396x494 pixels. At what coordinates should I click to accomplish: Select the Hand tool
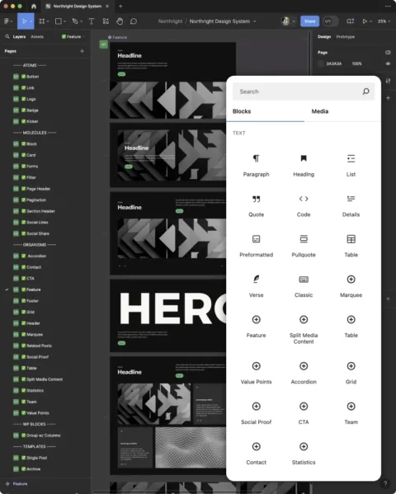[120, 21]
